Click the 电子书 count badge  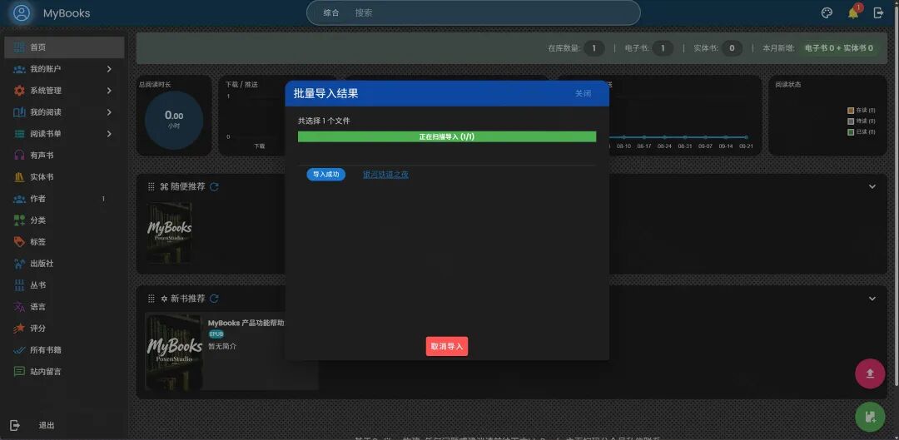coord(663,48)
